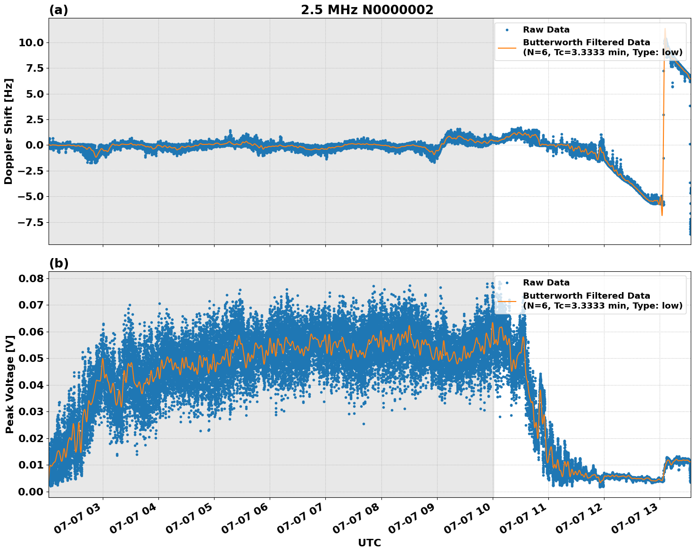Click the orange line sample in the Doppler legend
Viewport: 695px width, 553px height.
click(x=507, y=48)
